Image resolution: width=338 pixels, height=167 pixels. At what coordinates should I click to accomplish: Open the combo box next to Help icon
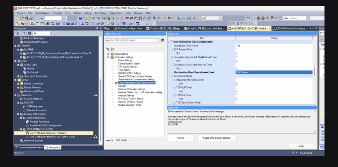(63, 18)
